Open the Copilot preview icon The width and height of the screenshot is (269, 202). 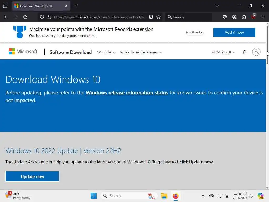[x=261, y=196]
